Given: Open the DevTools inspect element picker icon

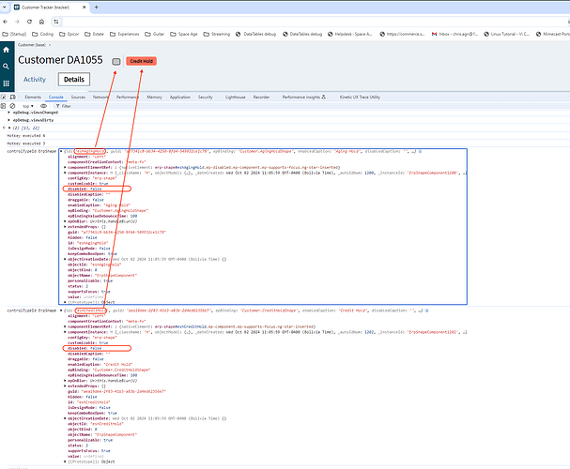Looking at the screenshot, I should [x=4, y=97].
